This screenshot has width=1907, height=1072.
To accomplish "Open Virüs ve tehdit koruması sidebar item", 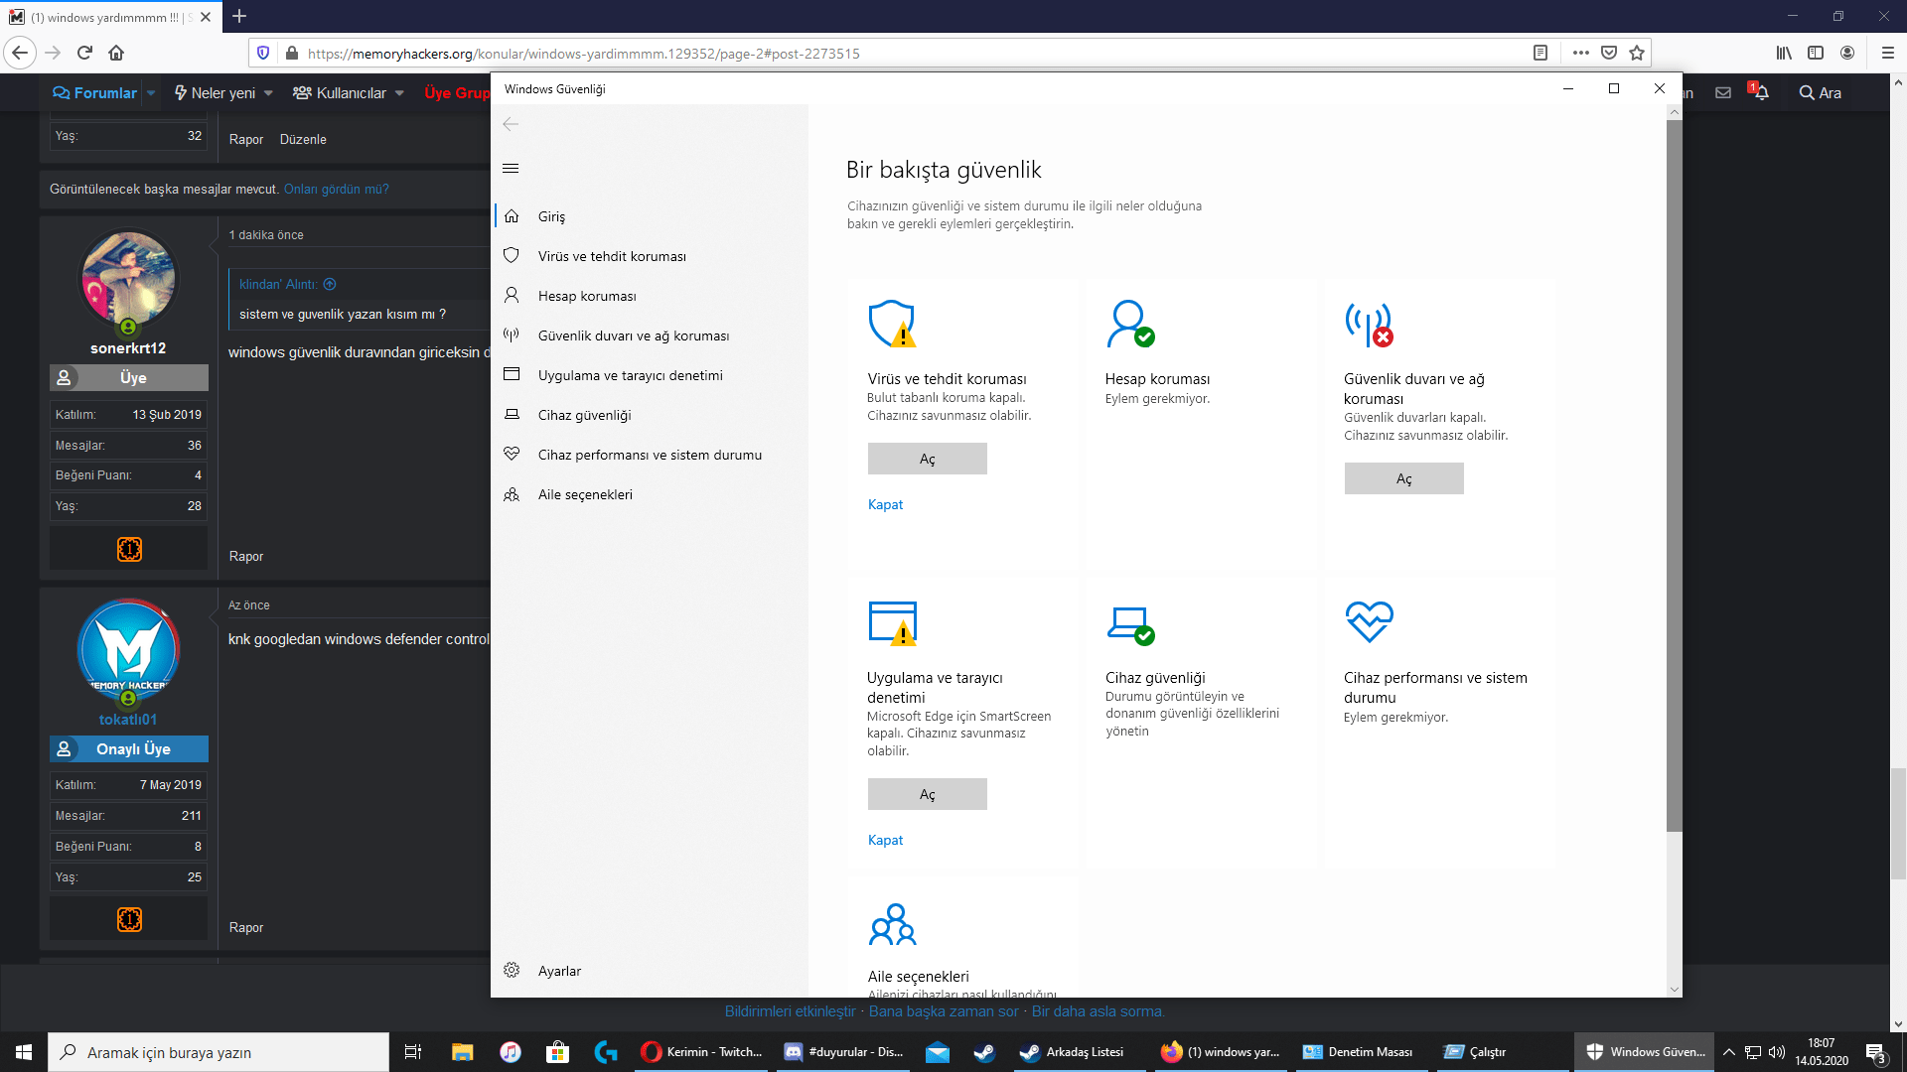I will 651,256.
